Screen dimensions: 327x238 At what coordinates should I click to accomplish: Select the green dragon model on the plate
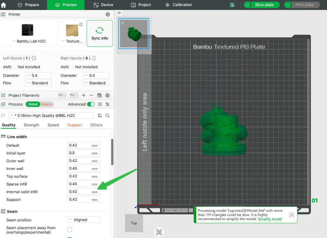coord(224,129)
